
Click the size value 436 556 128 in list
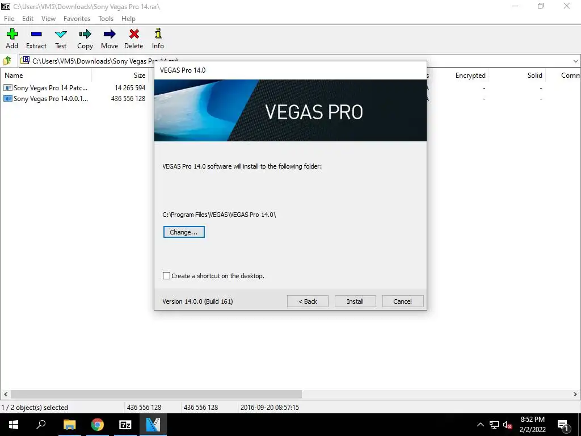coord(128,99)
